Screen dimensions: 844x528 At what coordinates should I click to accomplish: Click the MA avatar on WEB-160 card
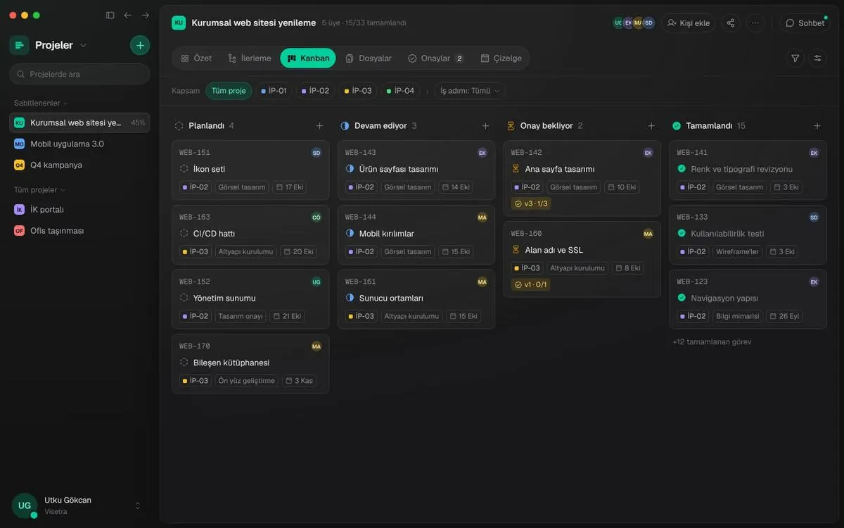(x=648, y=234)
